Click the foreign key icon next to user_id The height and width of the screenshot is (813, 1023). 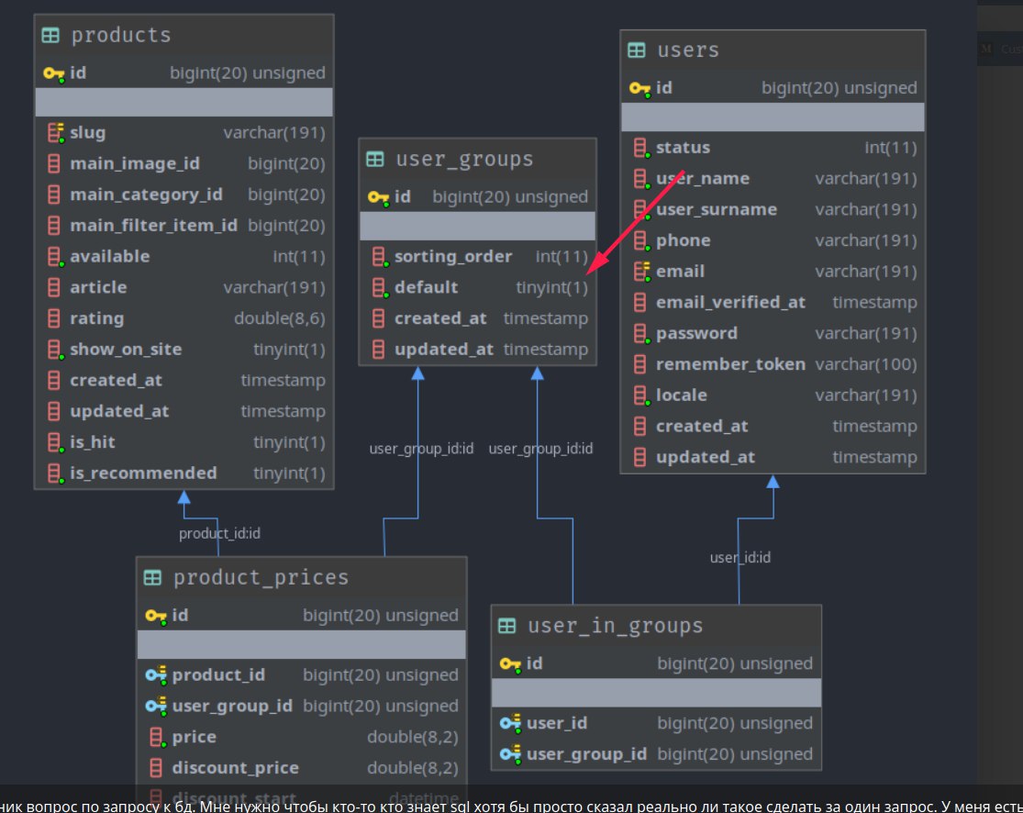[x=510, y=723]
